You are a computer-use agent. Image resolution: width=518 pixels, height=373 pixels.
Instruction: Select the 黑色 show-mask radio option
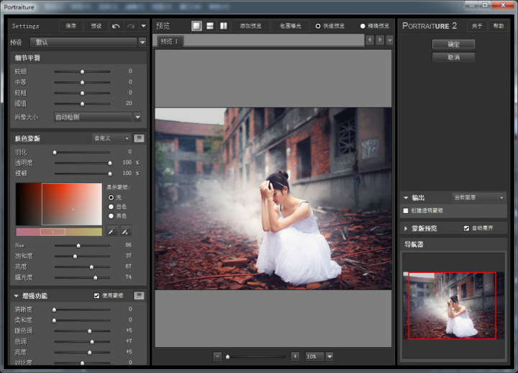pyautogui.click(x=111, y=215)
